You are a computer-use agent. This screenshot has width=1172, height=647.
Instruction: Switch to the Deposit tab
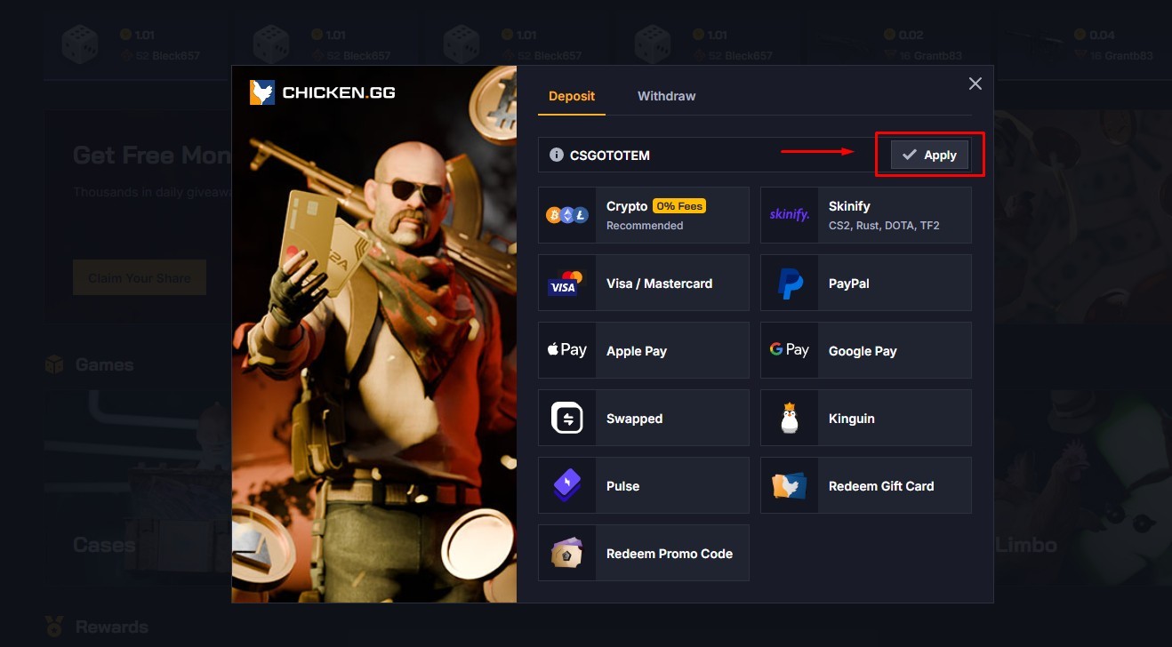[572, 96]
